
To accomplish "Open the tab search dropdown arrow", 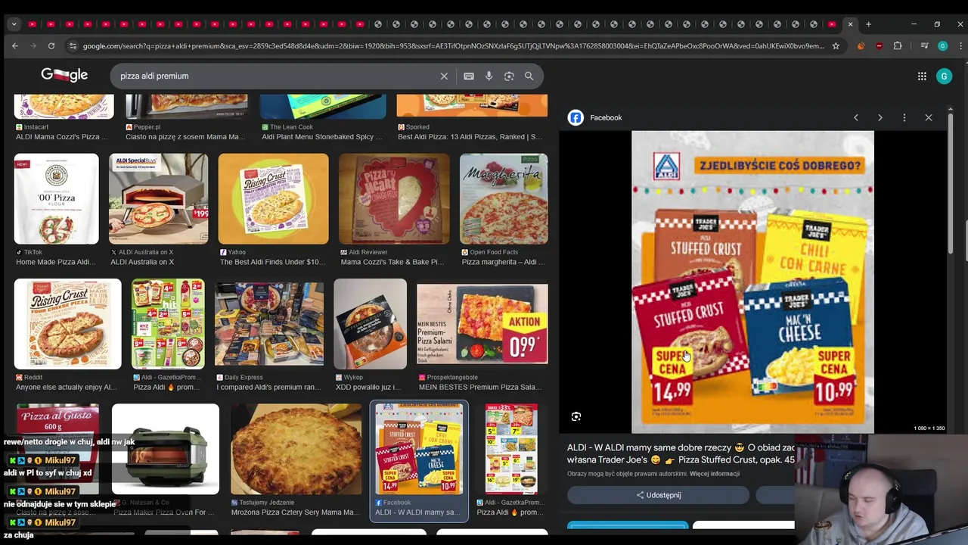I will [x=14, y=24].
